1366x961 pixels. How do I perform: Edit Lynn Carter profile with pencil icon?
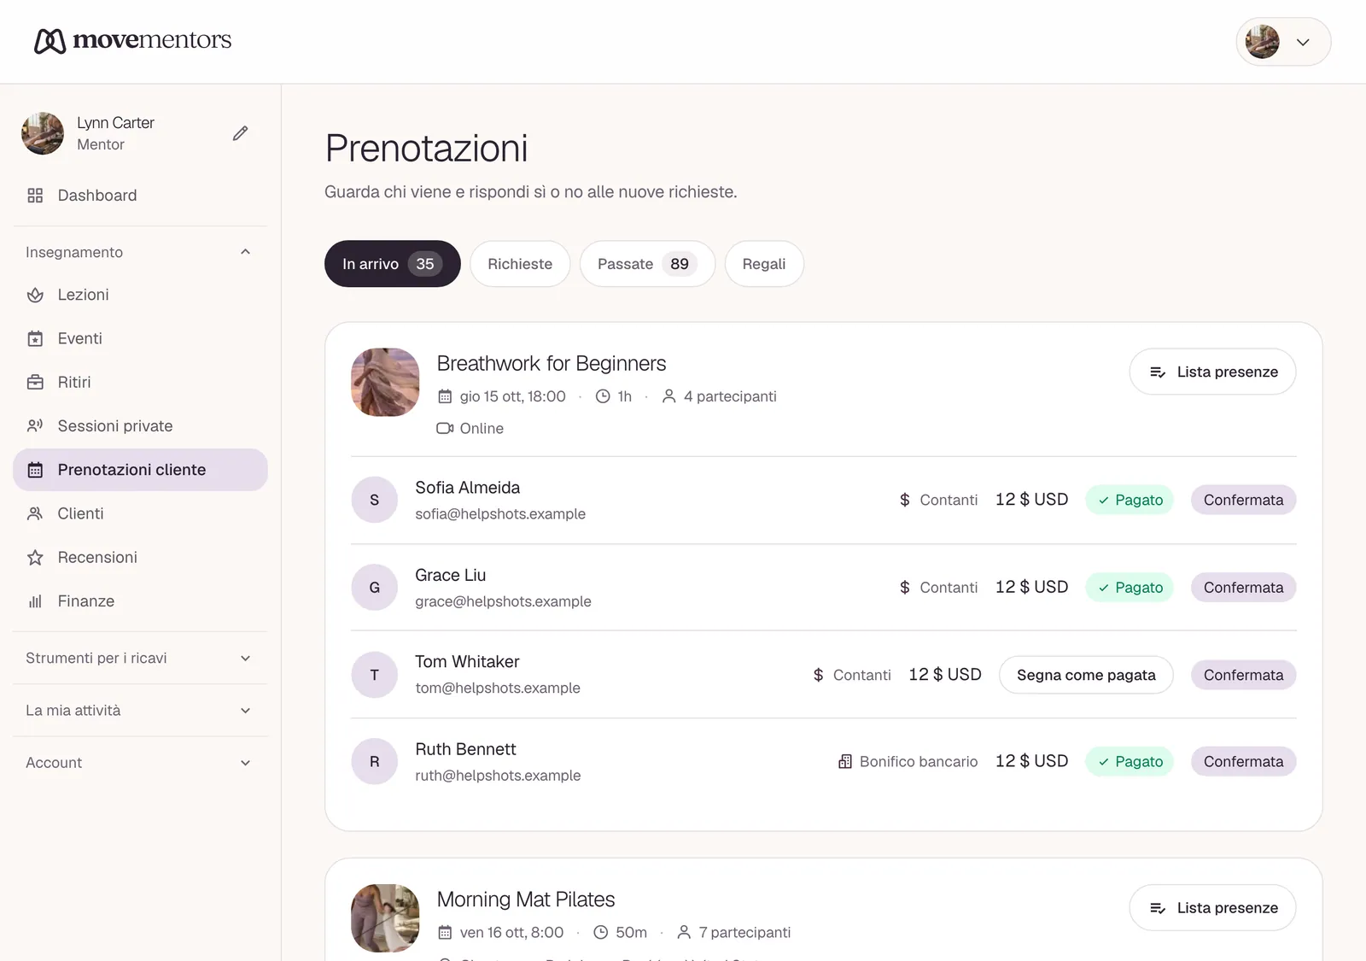pos(241,133)
